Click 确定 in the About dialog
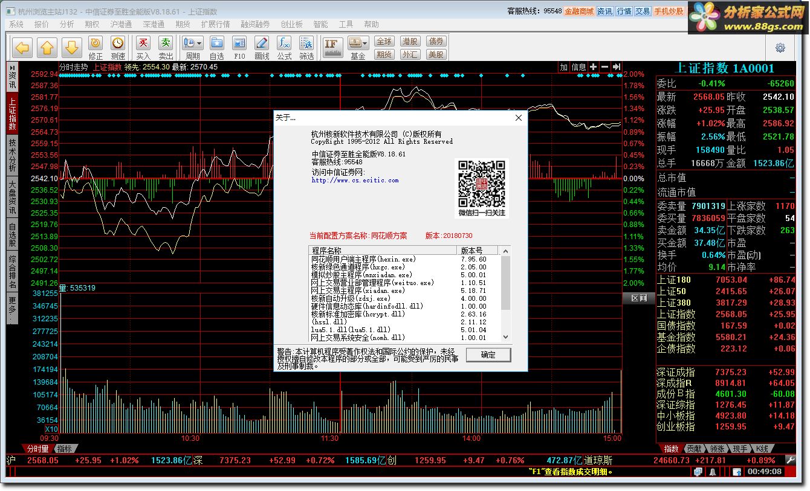This screenshot has width=810, height=491. pos(488,355)
